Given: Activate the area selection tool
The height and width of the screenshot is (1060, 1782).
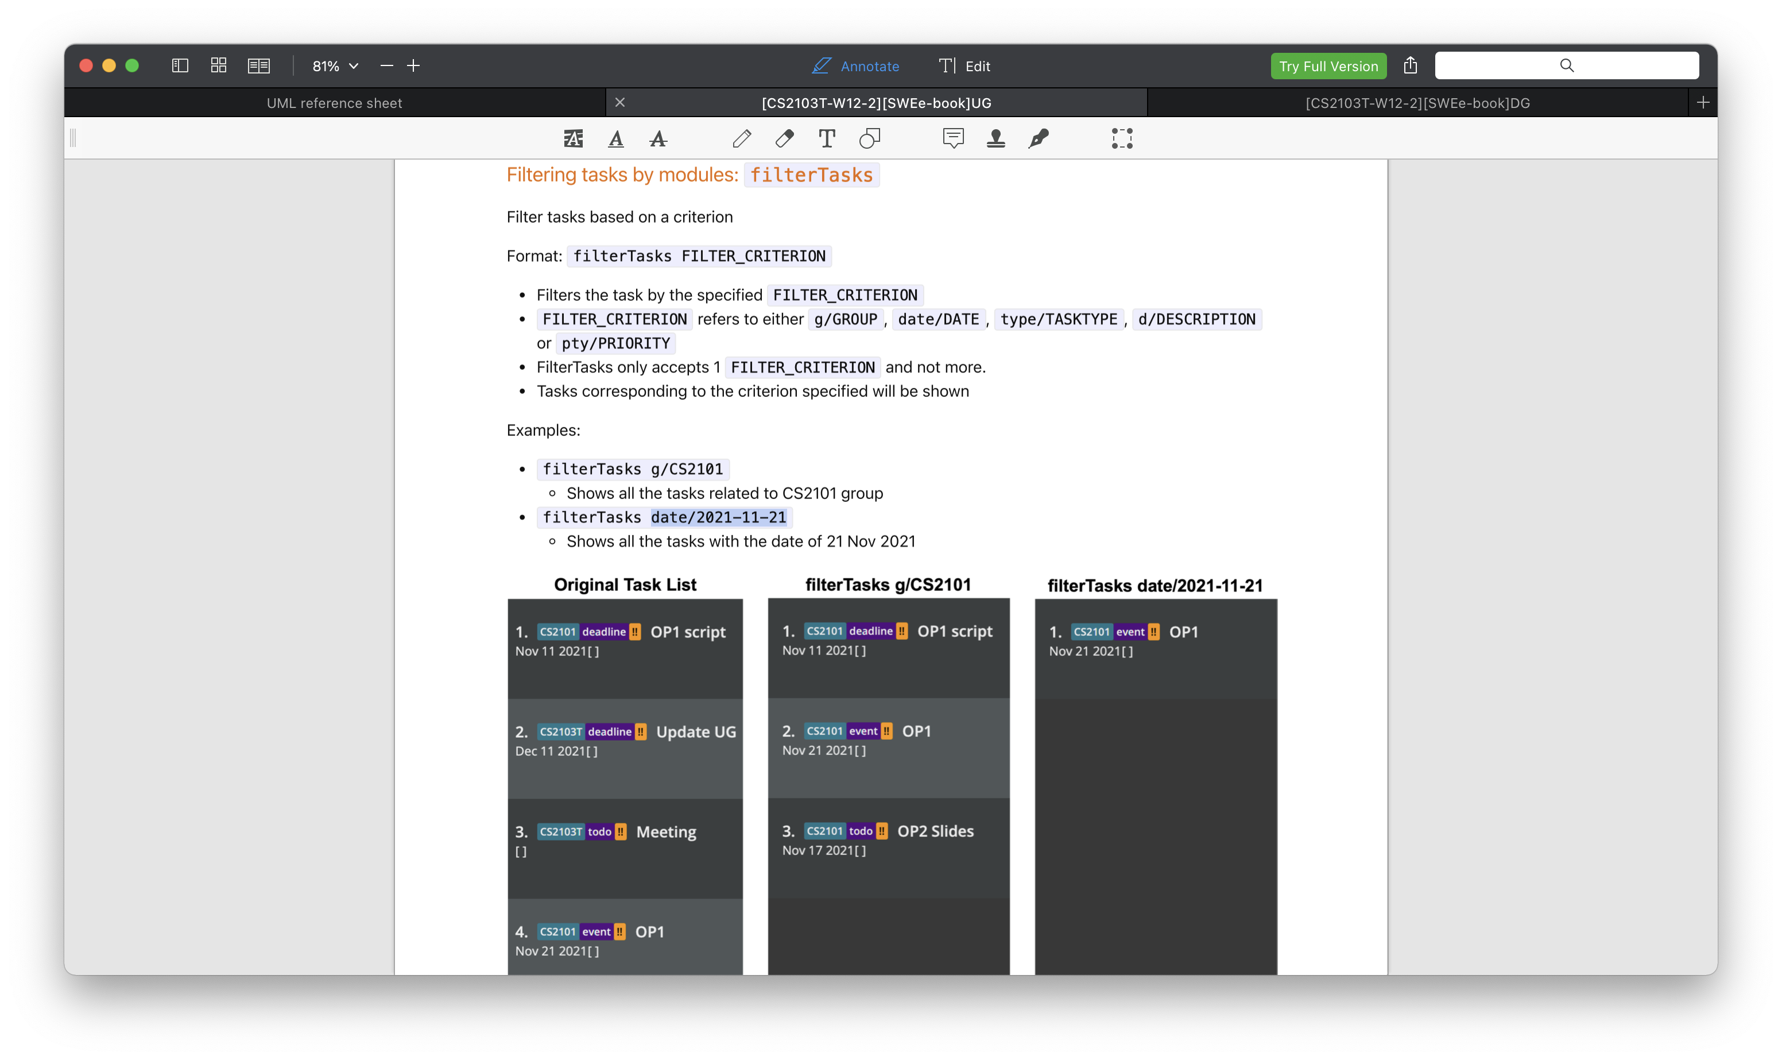Looking at the screenshot, I should coord(1122,138).
